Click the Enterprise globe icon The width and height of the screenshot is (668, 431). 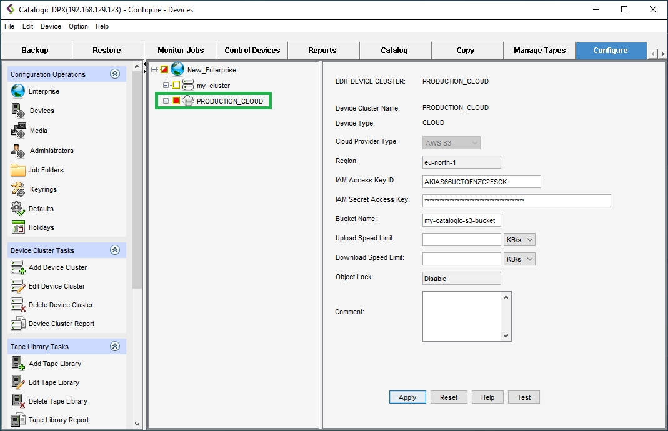pos(18,91)
